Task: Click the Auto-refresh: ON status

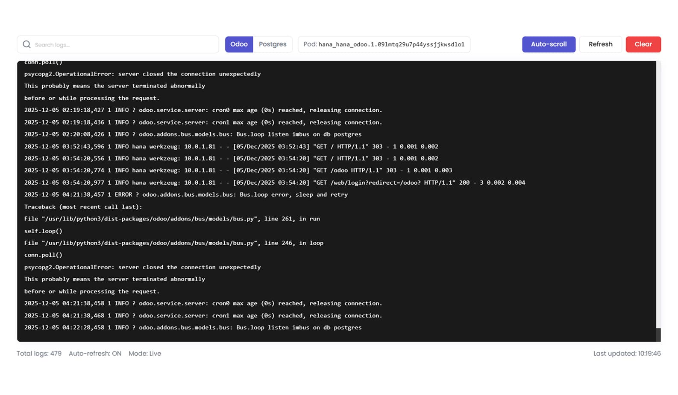Action: pyautogui.click(x=95, y=354)
